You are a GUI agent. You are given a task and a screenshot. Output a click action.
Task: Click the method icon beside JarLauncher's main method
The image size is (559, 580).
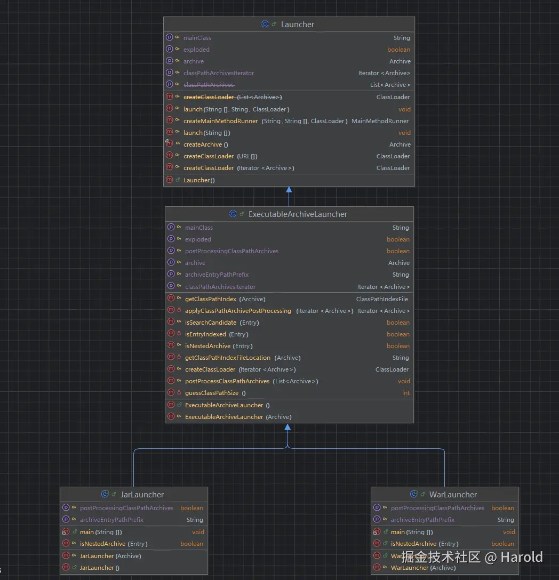(x=66, y=532)
